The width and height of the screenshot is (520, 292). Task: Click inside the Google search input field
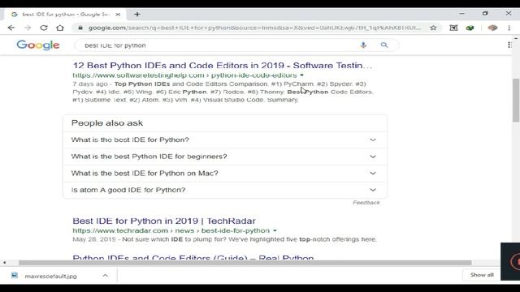tap(219, 45)
